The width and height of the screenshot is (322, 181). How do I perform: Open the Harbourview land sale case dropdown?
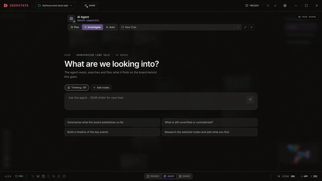(55, 6)
